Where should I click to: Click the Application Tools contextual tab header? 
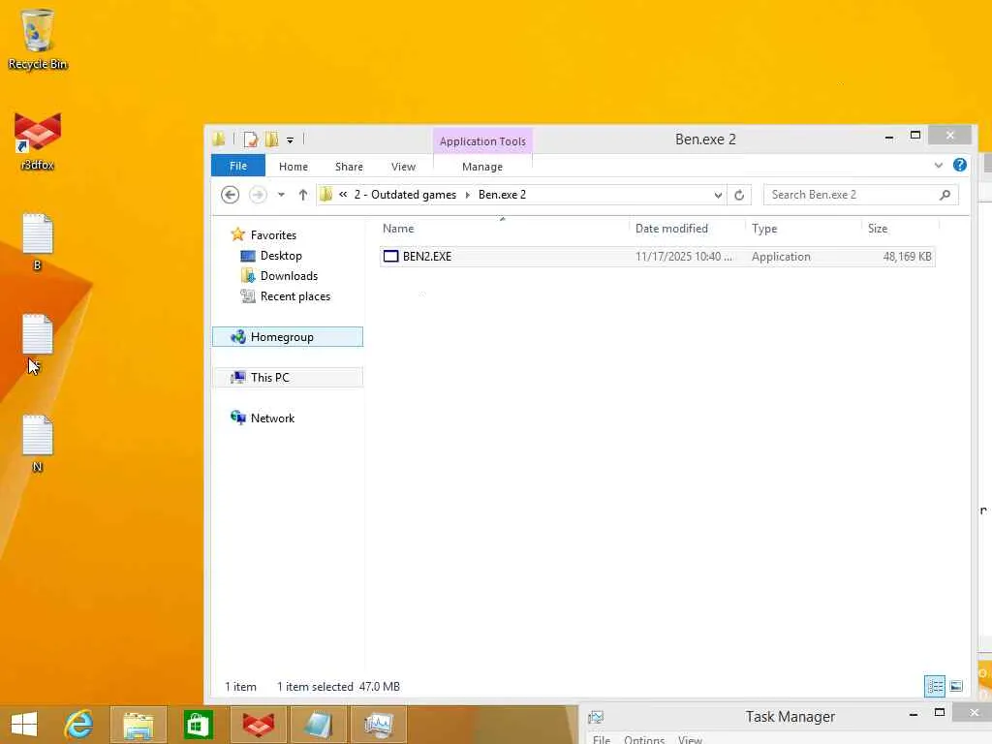click(x=482, y=141)
